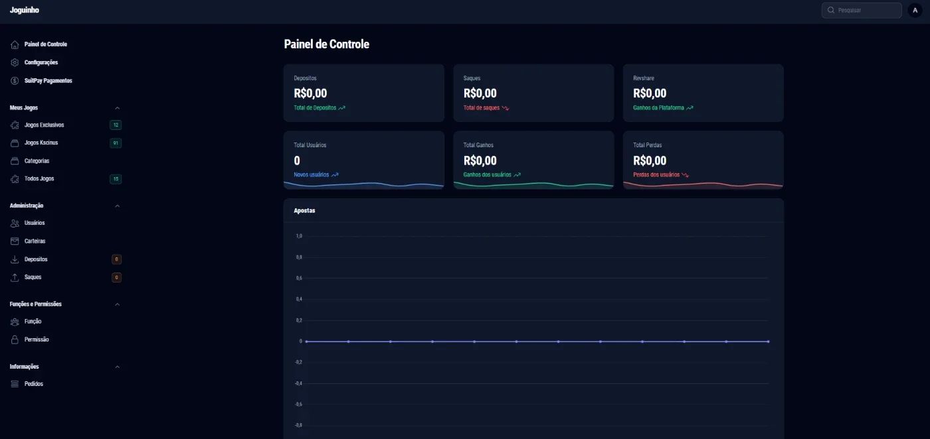930x439 pixels.
Task: Open Configurações via its gear icon
Action: 15,62
